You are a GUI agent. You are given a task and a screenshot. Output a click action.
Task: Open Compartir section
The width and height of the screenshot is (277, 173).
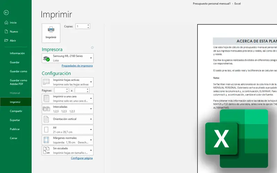[x=16, y=111]
